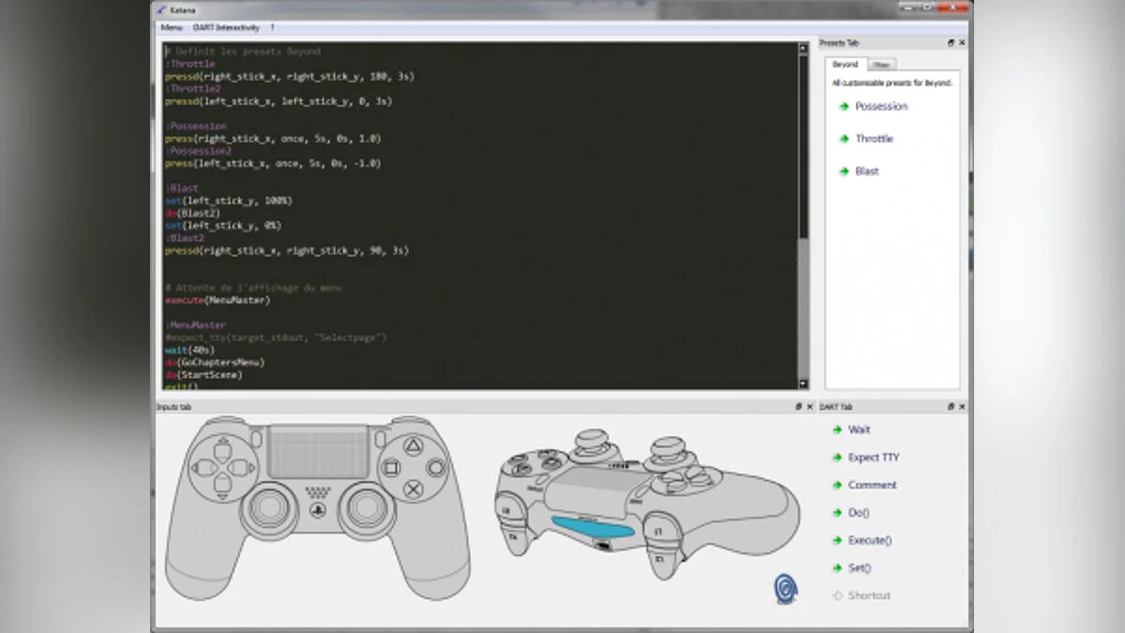Open the Menu menu in the menu bar
Image resolution: width=1125 pixels, height=633 pixels.
(x=171, y=28)
